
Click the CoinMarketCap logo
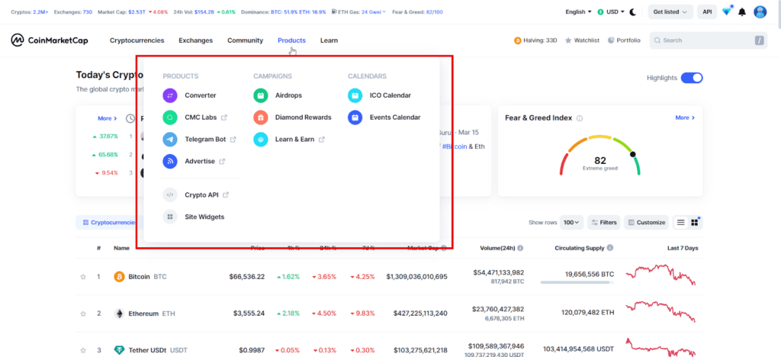point(50,40)
